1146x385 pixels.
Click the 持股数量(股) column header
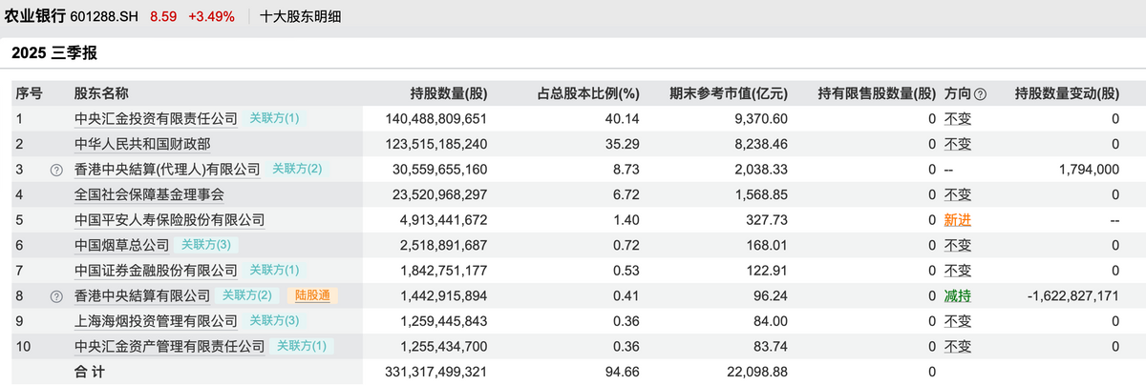click(448, 93)
